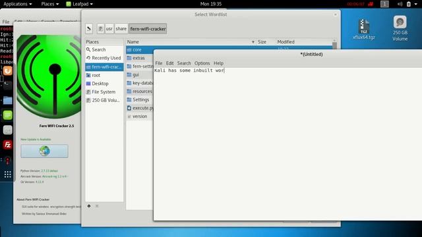
Task: Select Recently Used in Places
Action: coord(104,58)
